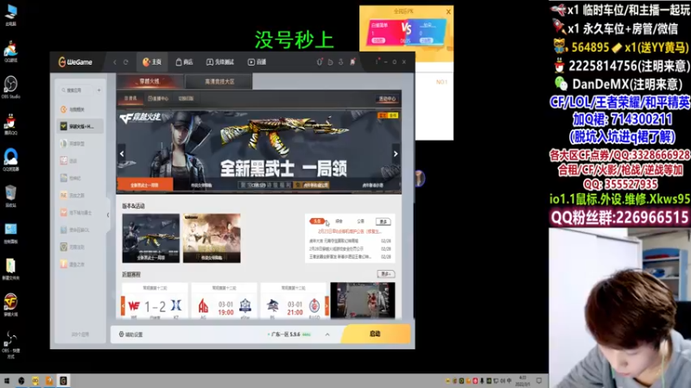
Task: Add an app with the sidebar plus button
Action: [98, 91]
